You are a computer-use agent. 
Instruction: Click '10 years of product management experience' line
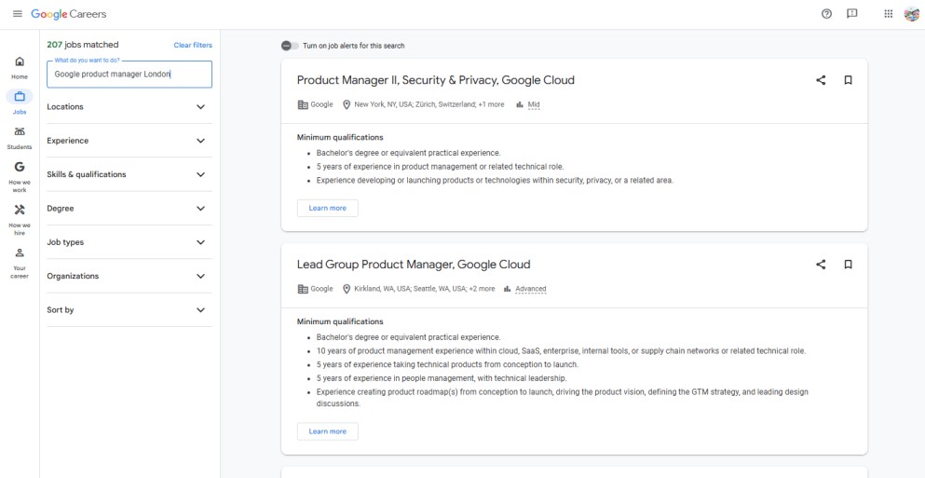click(561, 351)
